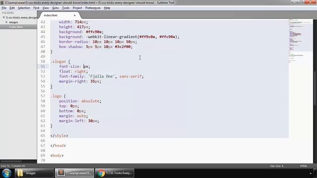The width and height of the screenshot is (317, 178).
Task: Open the Edit menu
Action: [x=12, y=8]
